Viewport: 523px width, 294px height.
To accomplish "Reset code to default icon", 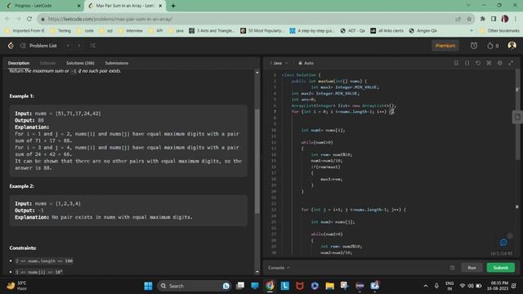I will pos(478,63).
